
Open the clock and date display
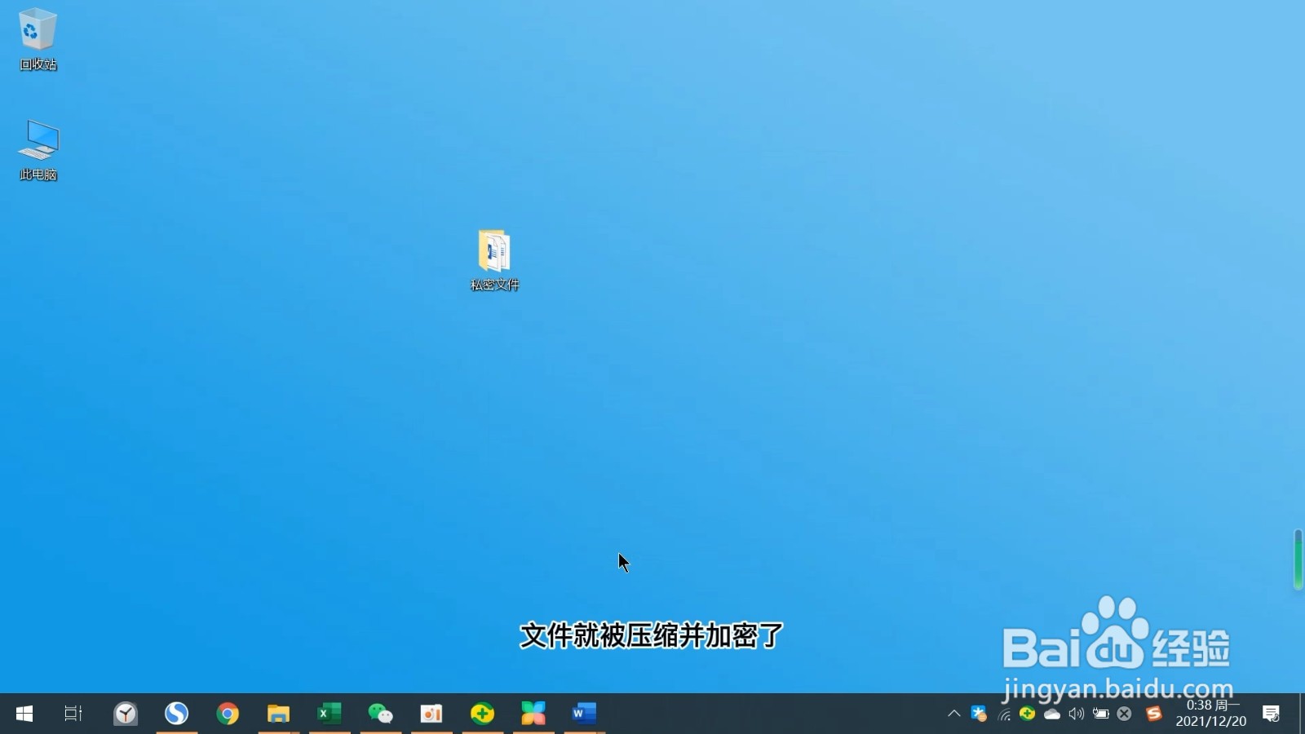pyautogui.click(x=1210, y=714)
